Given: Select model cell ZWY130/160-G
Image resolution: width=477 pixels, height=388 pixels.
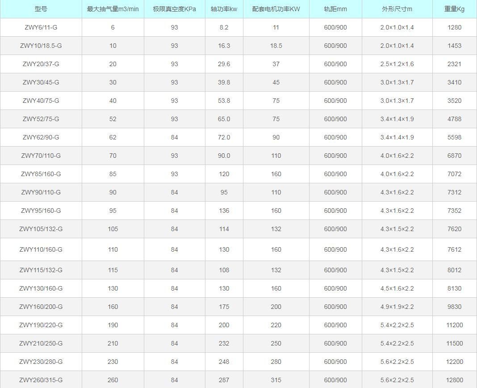Looking at the screenshot, I should [41, 288].
